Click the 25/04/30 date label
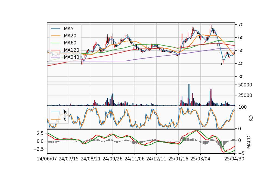 [x=234, y=159]
